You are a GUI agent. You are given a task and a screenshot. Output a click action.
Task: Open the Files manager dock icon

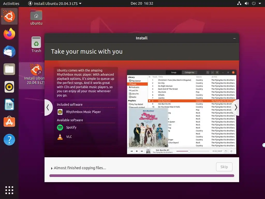click(x=9, y=69)
